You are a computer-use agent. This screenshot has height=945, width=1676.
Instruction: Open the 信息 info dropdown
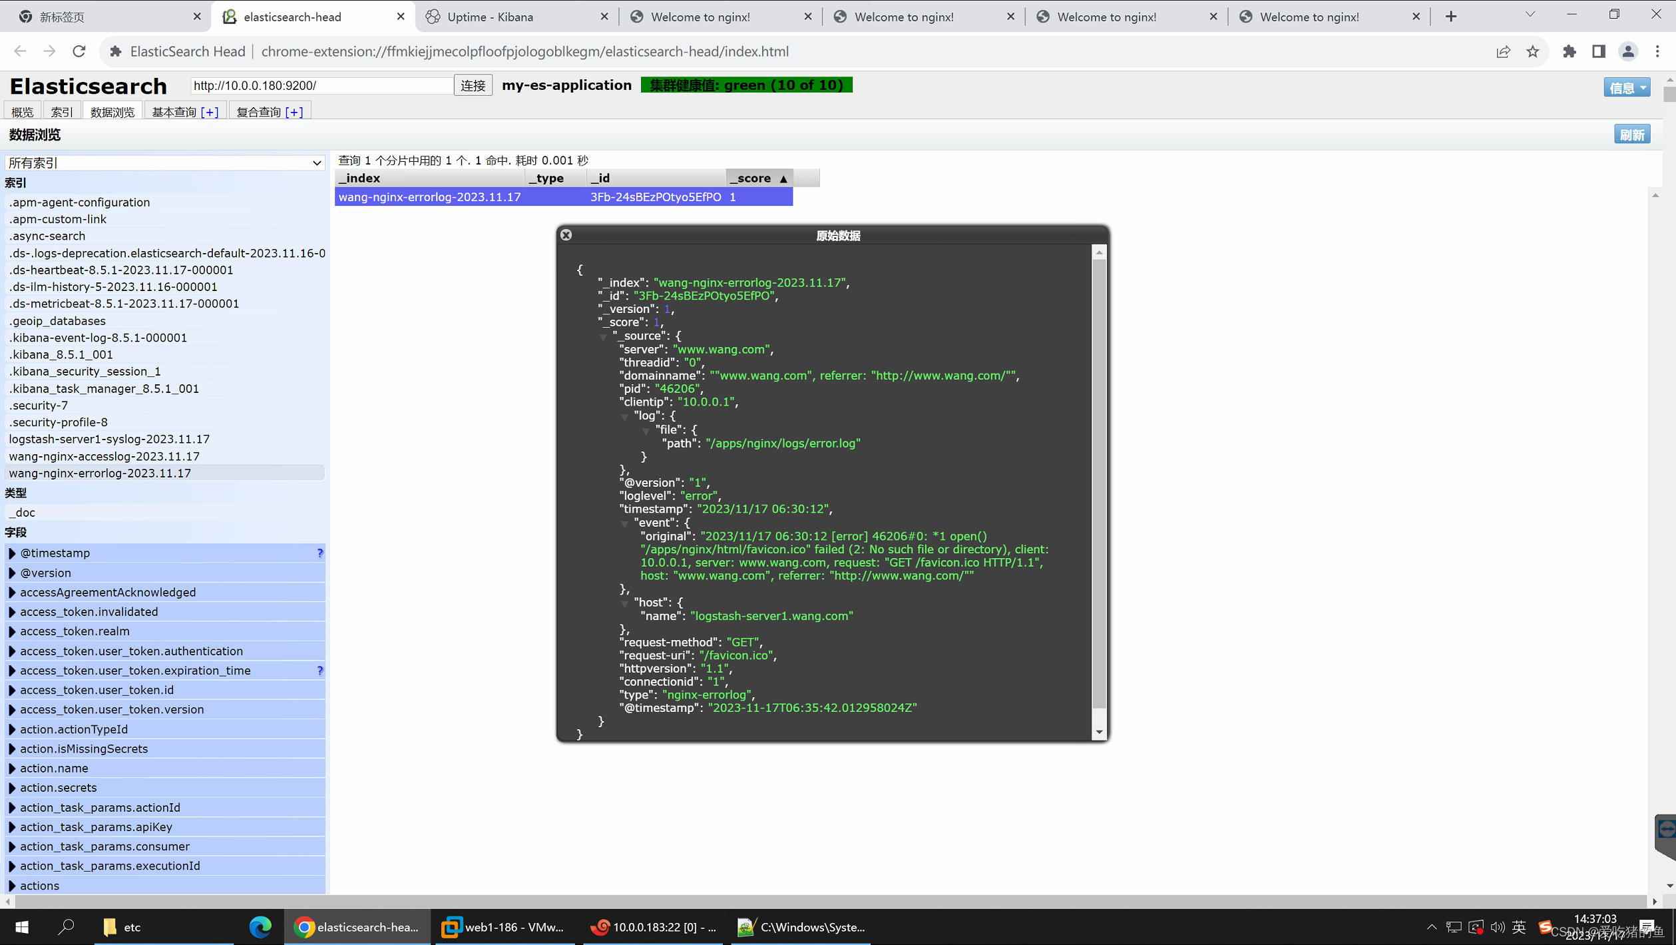tap(1626, 87)
